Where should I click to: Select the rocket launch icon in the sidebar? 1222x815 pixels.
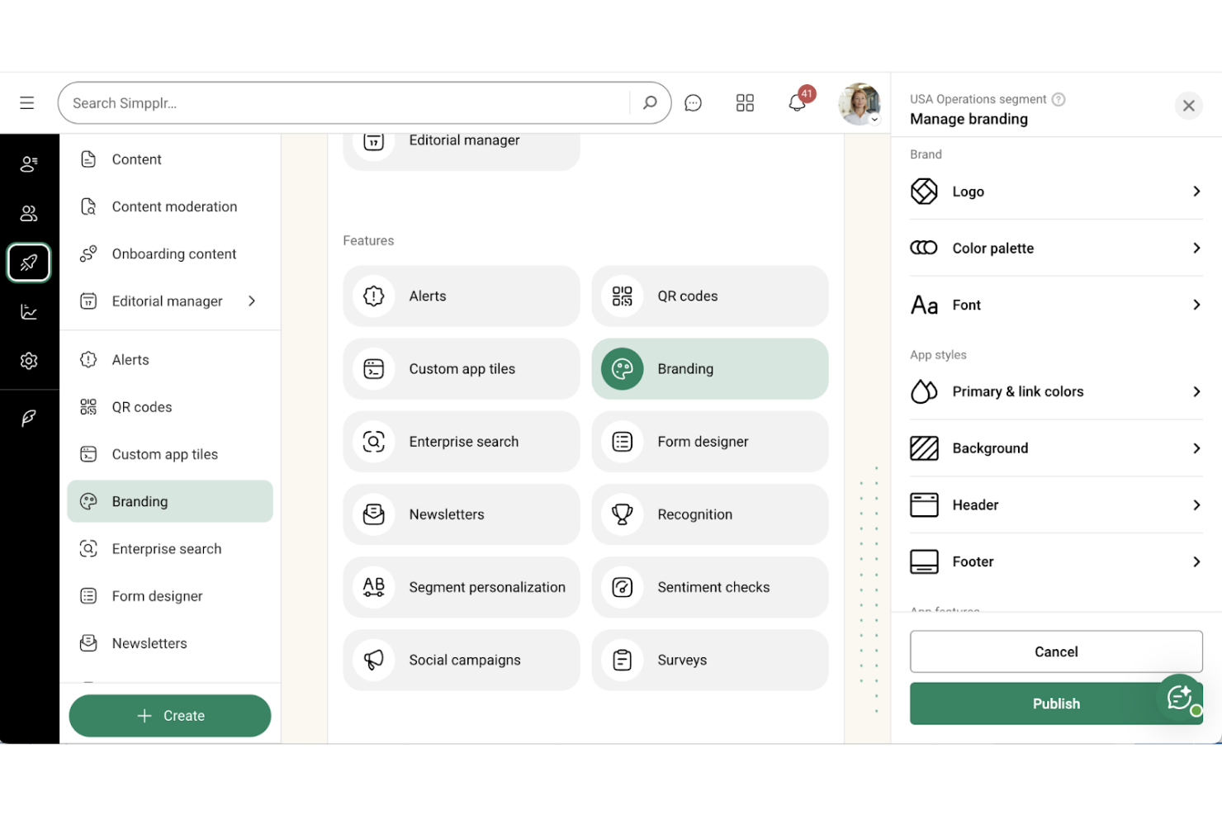pos(29,263)
